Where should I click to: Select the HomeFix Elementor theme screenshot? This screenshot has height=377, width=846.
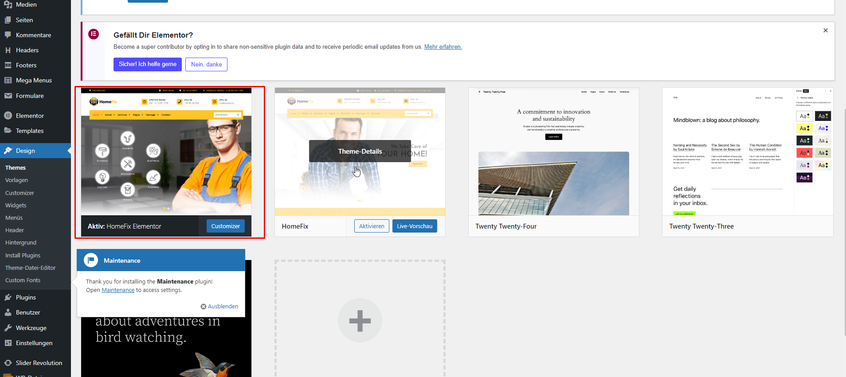(166, 151)
